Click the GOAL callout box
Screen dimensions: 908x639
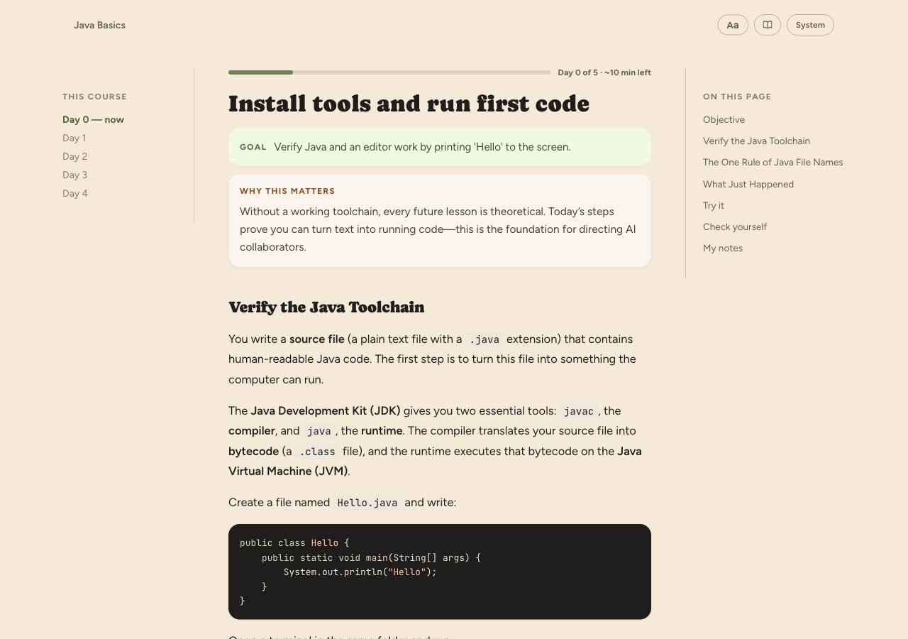[x=440, y=147]
